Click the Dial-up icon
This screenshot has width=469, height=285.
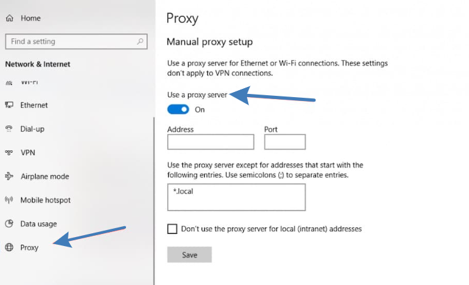[x=10, y=128]
